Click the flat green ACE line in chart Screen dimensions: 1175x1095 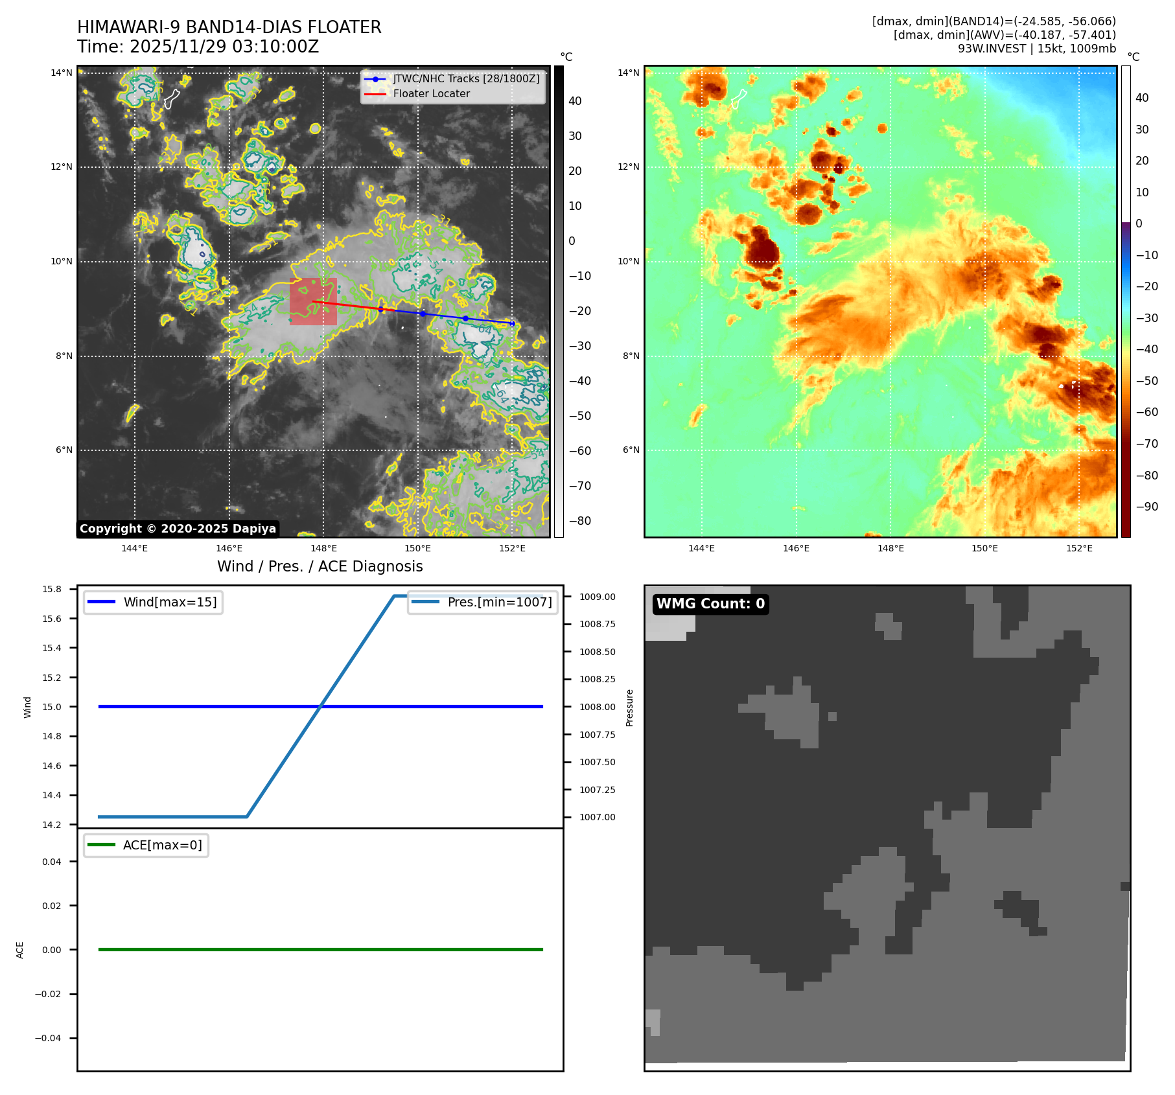tap(320, 949)
